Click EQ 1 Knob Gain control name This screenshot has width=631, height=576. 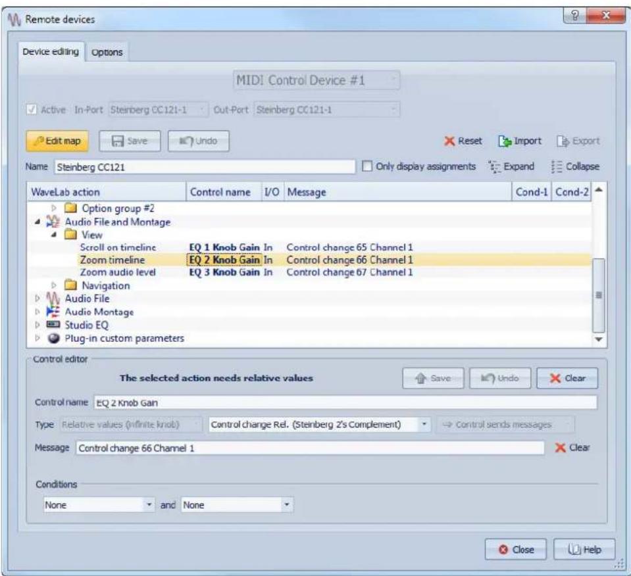coord(224,247)
